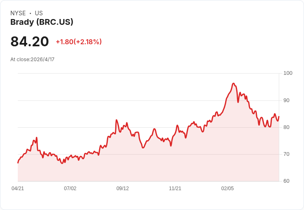This screenshot has height=210, width=304.
Task: Click the chart line's final rightmost point
Action: point(279,117)
